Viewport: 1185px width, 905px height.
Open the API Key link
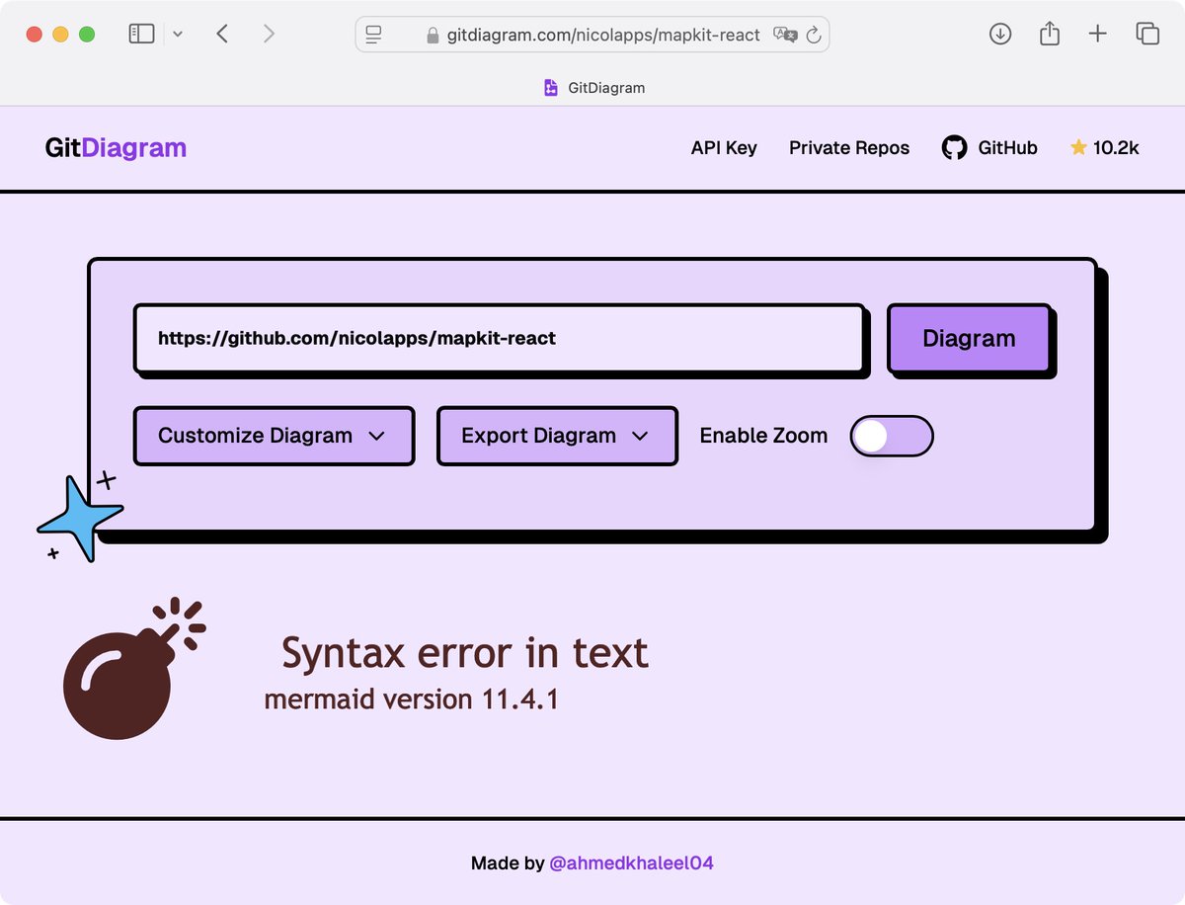click(724, 148)
